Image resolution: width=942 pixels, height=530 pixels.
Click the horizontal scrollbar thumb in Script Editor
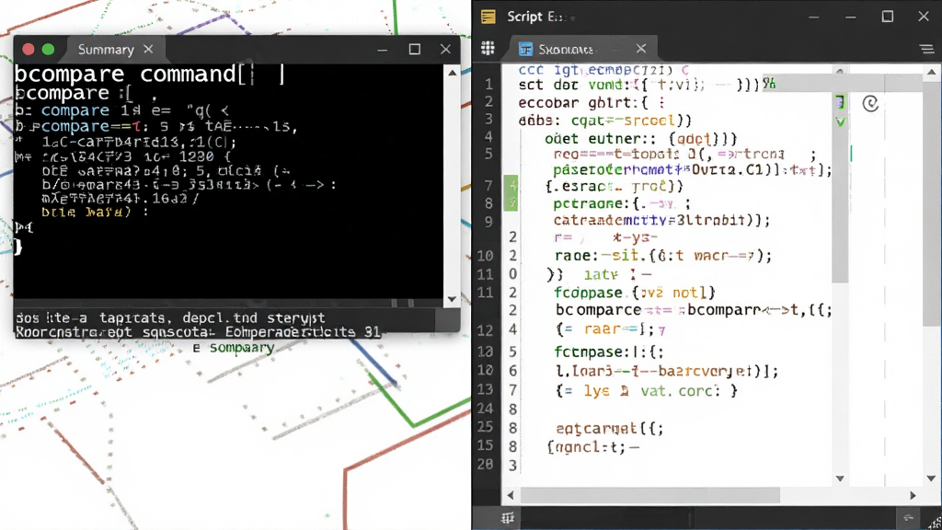click(650, 495)
